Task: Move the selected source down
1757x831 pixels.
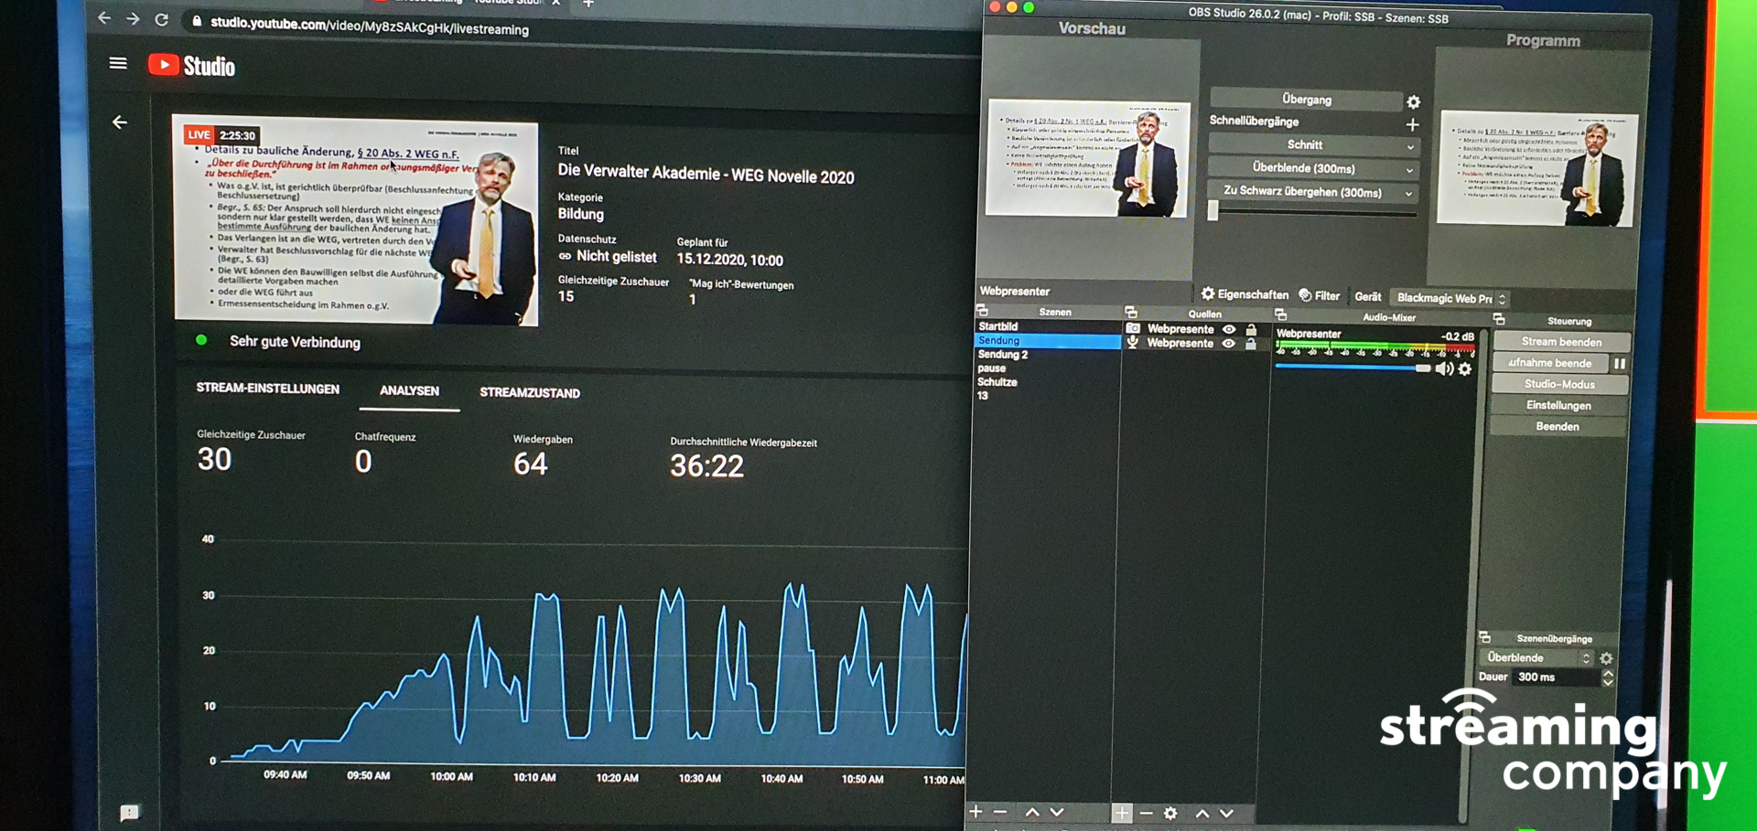Action: (1227, 813)
